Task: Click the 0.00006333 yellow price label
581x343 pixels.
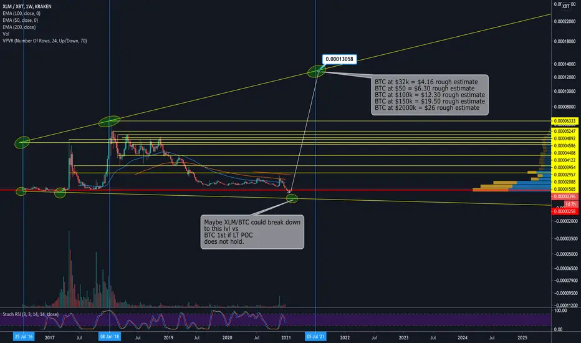Action: (x=565, y=121)
